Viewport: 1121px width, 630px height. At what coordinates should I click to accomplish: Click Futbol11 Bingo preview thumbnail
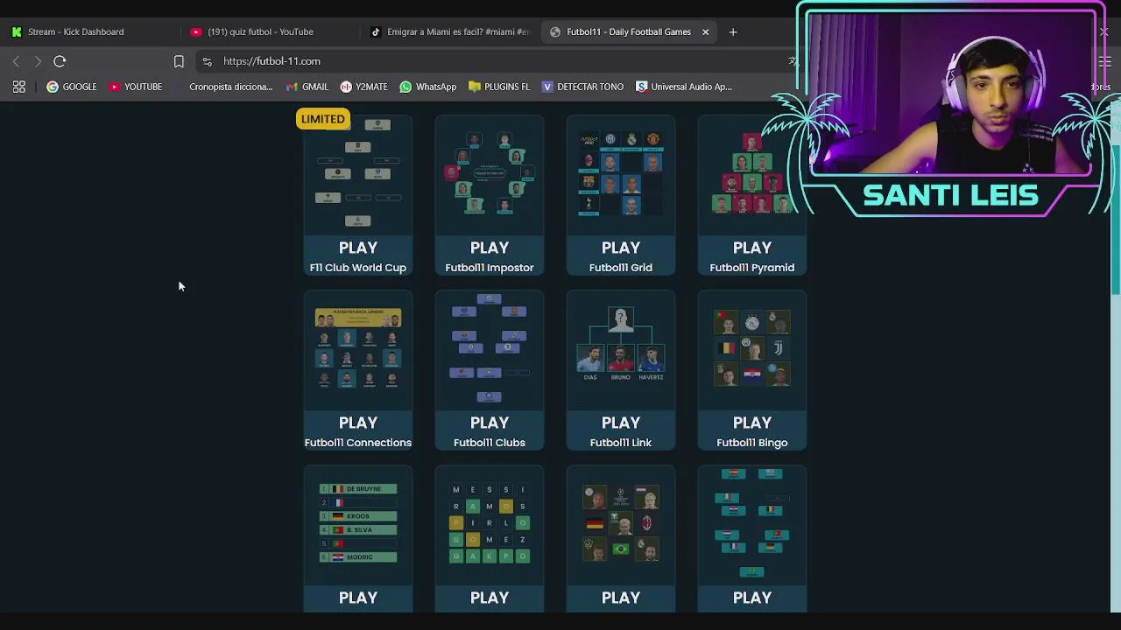point(752,348)
